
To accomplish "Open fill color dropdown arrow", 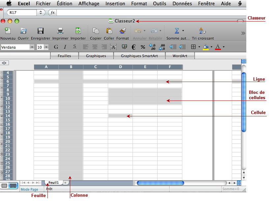I will (211, 47).
